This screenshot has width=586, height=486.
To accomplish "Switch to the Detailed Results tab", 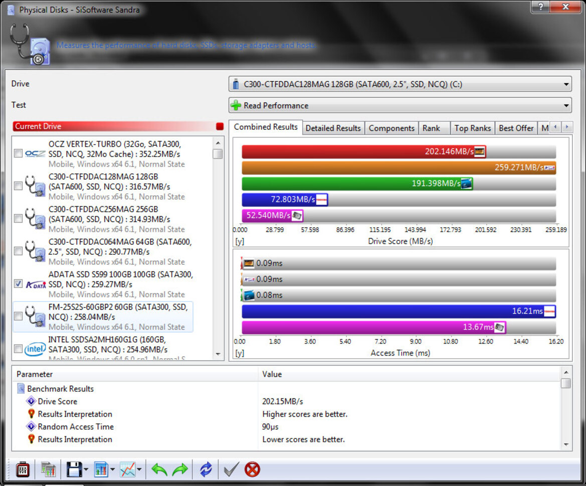I will pyautogui.click(x=333, y=128).
